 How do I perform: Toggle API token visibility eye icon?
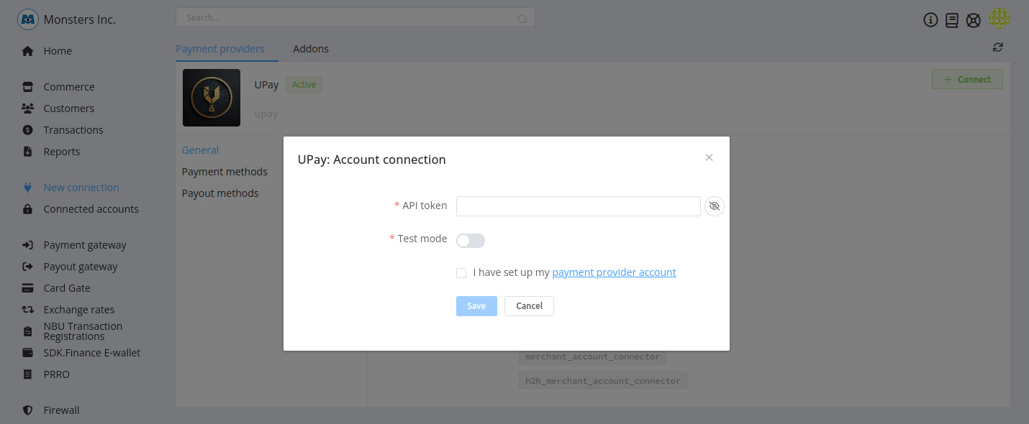tap(714, 206)
